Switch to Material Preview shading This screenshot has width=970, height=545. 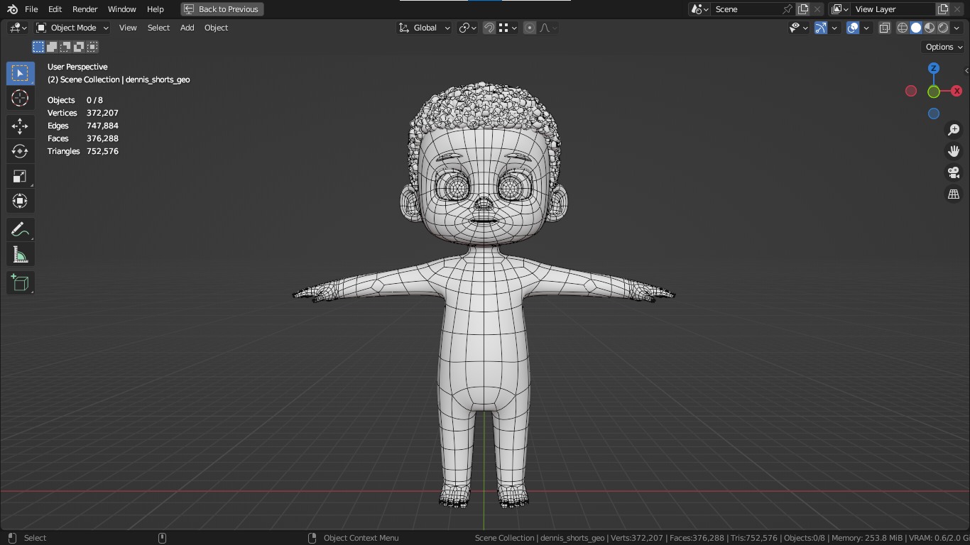[x=930, y=28]
